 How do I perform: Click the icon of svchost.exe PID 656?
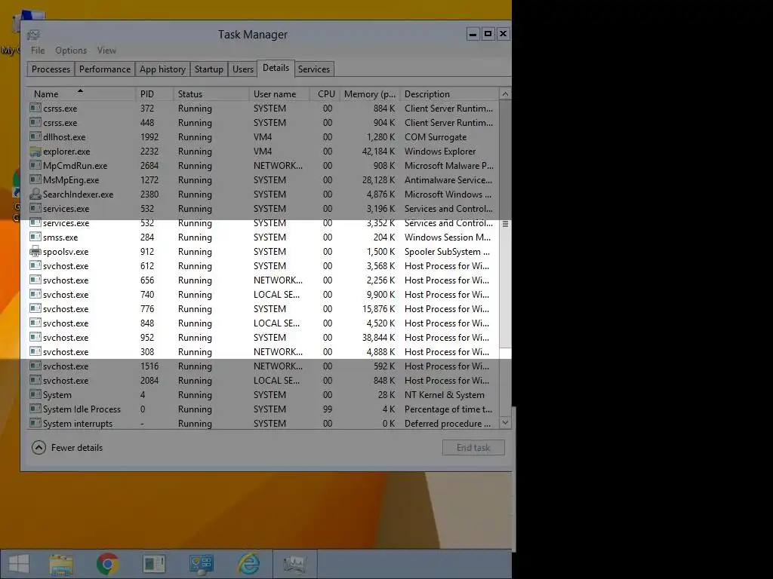[35, 280]
